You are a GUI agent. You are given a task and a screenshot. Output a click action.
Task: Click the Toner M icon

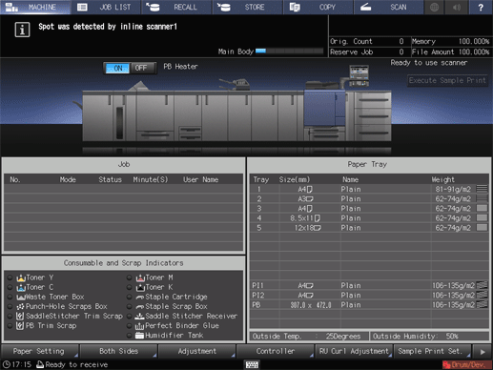[140, 277]
